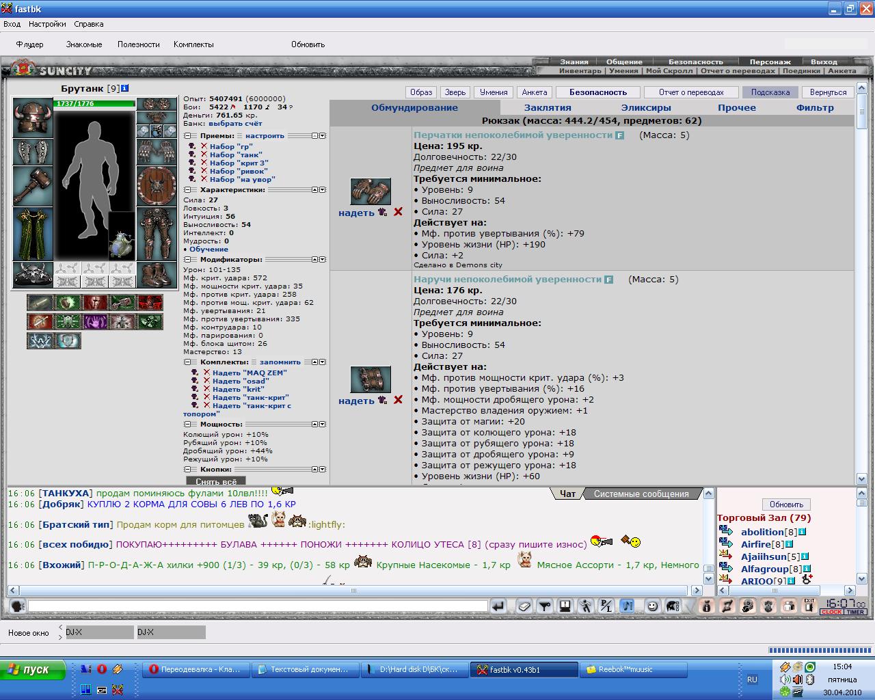Click the running man icon in chat bar
The height and width of the screenshot is (700, 875).
tap(586, 606)
